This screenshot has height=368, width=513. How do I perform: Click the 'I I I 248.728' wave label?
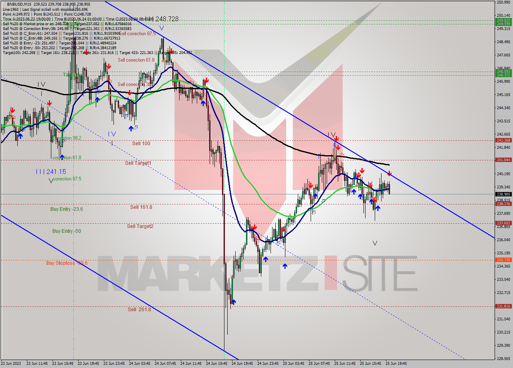coord(161,19)
